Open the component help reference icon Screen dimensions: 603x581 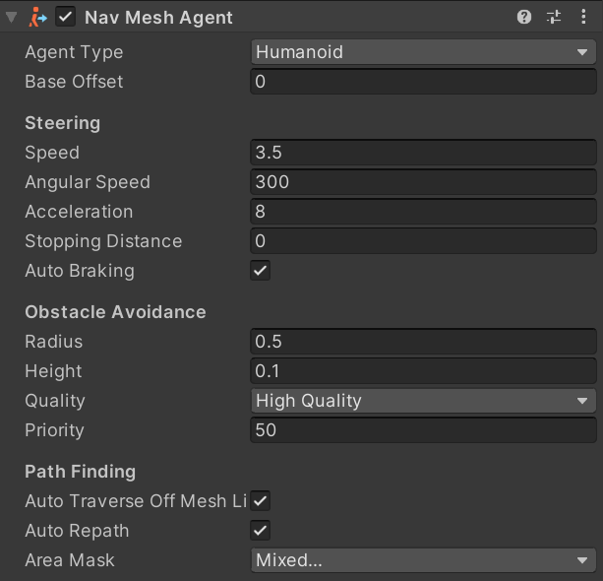[x=524, y=17]
